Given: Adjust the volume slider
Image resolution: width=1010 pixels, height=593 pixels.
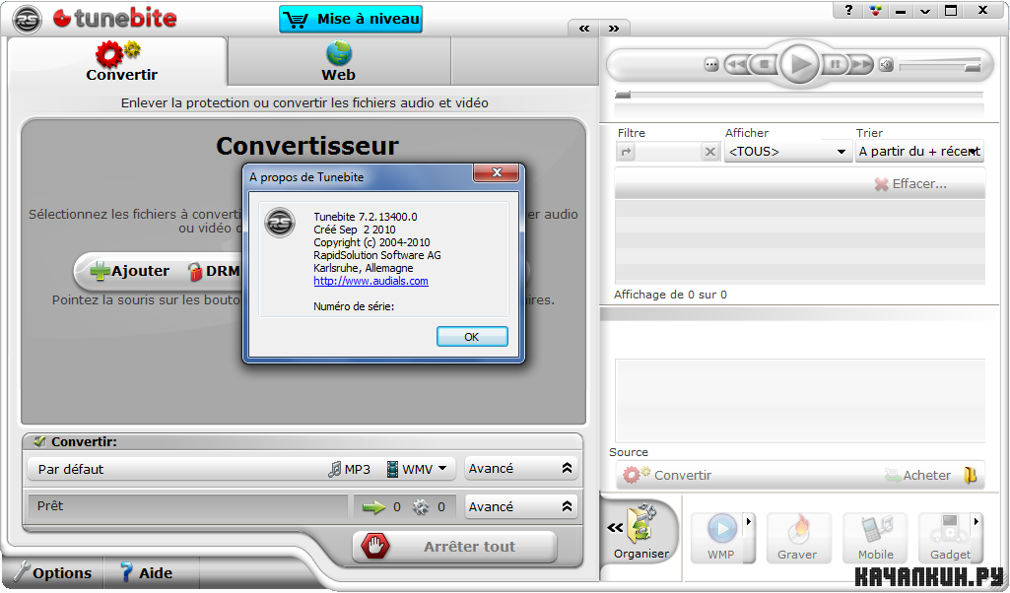Looking at the screenshot, I should pyautogui.click(x=940, y=65).
